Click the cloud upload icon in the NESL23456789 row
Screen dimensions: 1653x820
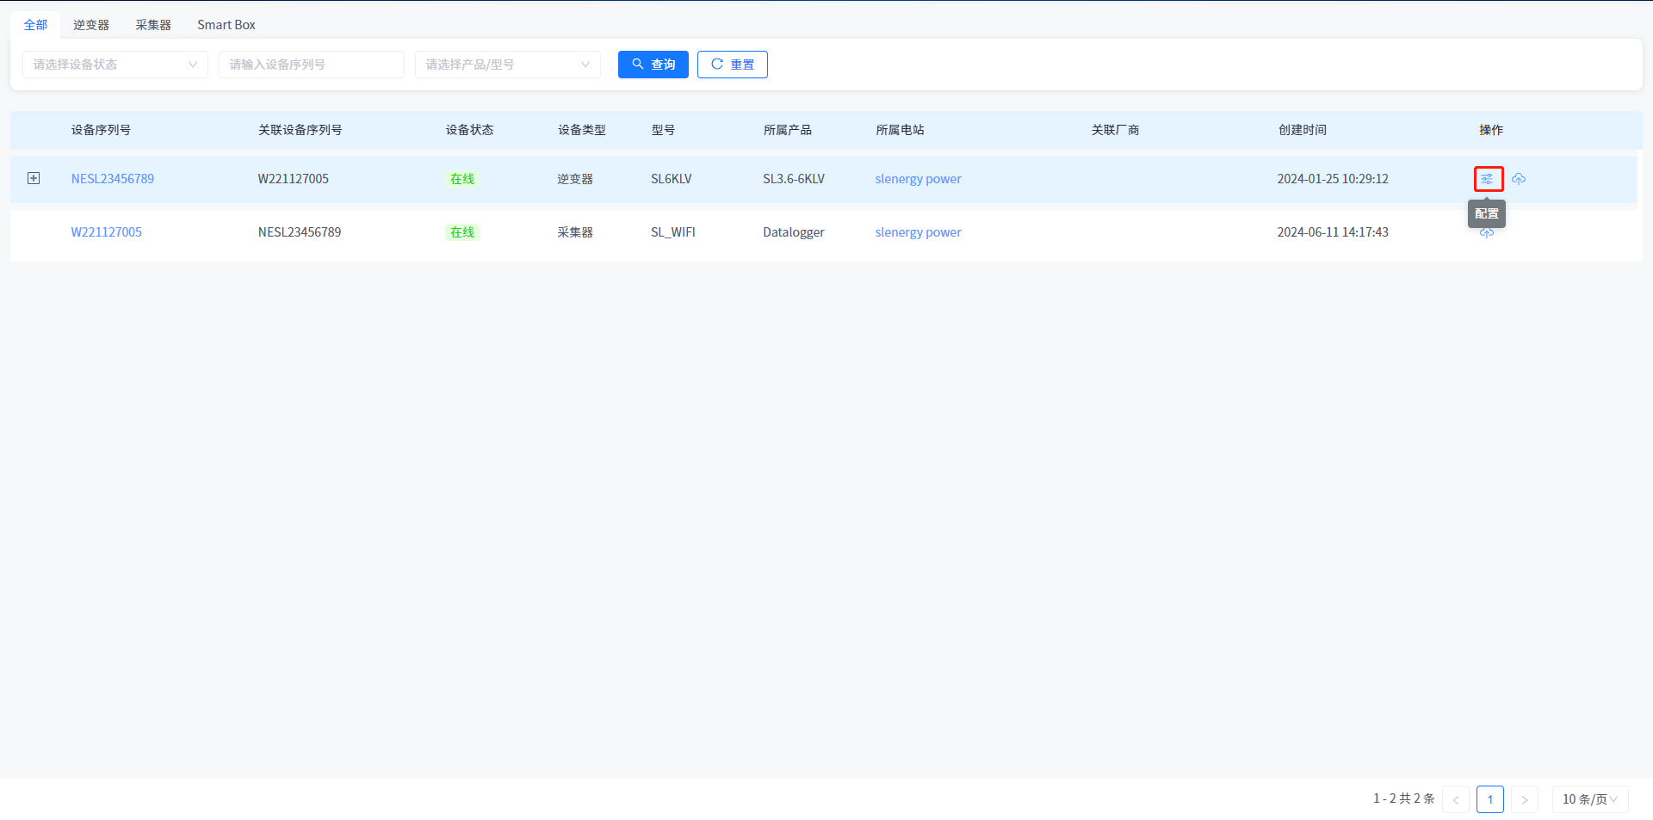coord(1519,179)
